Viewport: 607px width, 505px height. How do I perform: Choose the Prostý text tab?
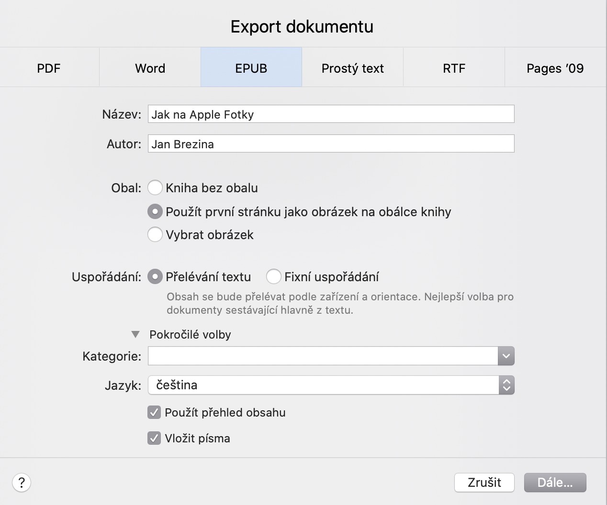click(352, 68)
